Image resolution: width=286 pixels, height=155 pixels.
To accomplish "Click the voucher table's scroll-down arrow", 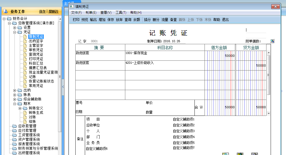I will (269, 114).
